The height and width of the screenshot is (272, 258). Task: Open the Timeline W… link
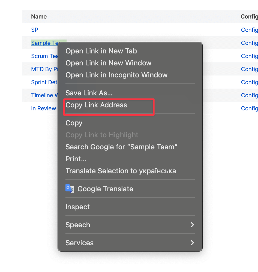coord(44,95)
